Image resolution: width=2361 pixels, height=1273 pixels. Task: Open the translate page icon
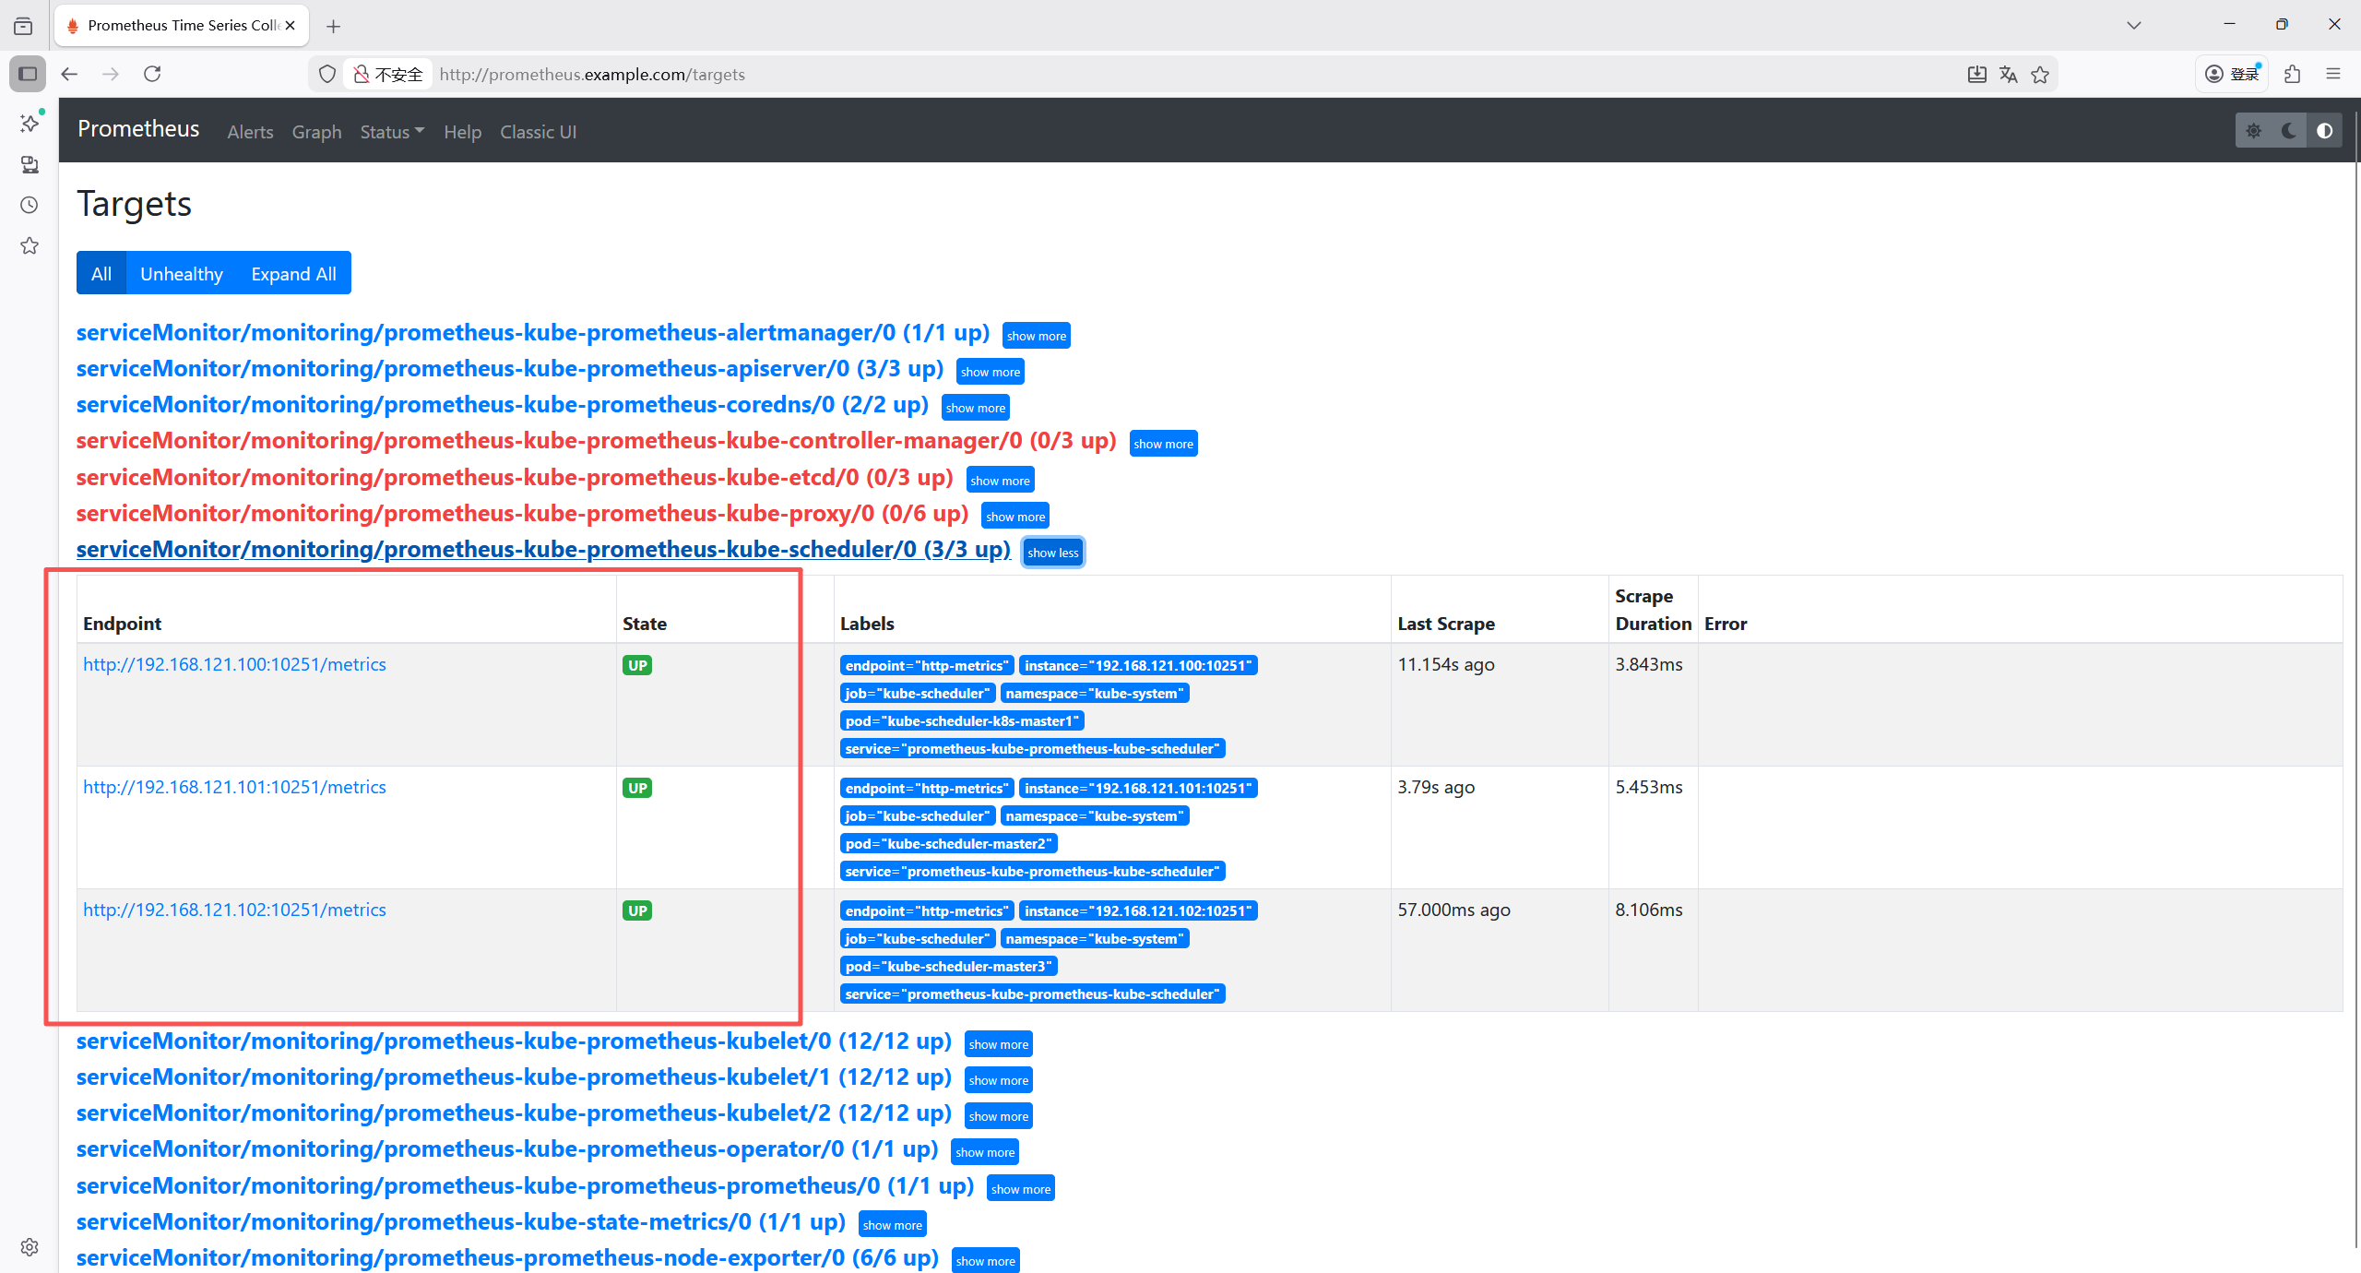point(2008,75)
